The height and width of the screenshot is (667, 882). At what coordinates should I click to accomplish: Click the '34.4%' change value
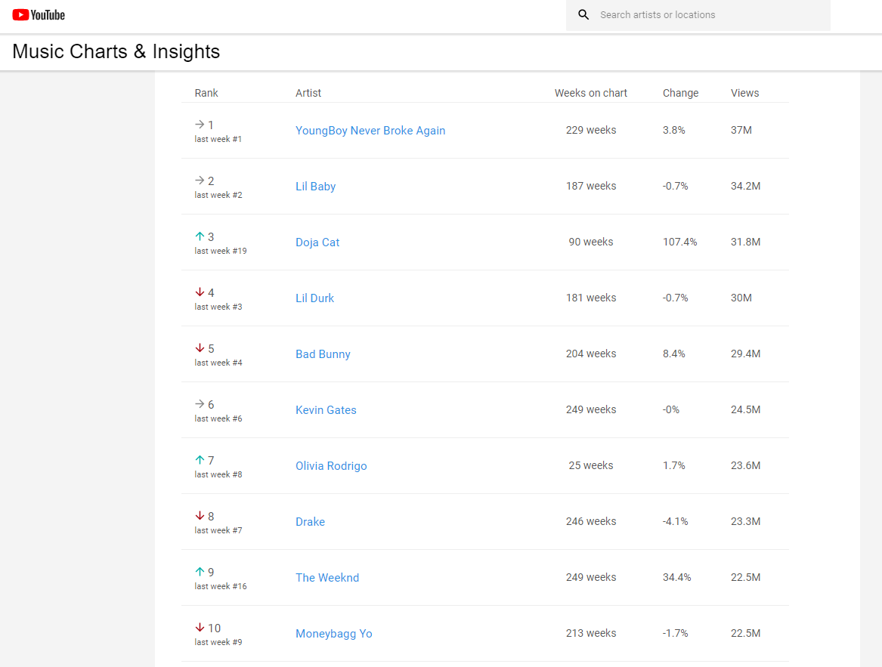[676, 577]
